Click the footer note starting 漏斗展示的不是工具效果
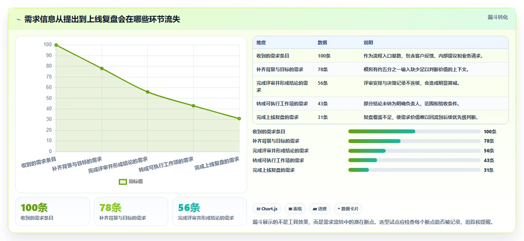This screenshot has height=241, width=524. pos(373,222)
